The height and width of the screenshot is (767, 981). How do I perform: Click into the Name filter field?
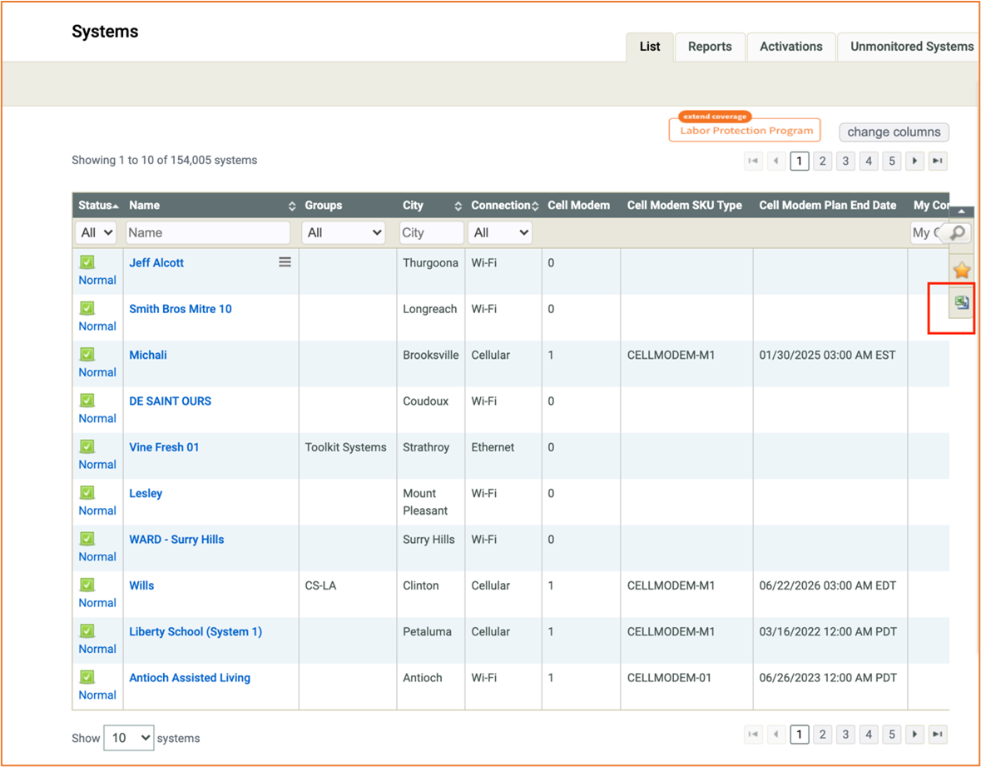pos(208,233)
